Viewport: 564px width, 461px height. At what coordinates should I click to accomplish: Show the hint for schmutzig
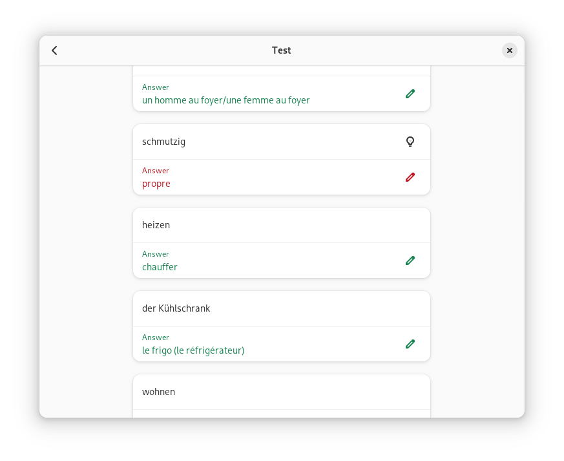(410, 142)
